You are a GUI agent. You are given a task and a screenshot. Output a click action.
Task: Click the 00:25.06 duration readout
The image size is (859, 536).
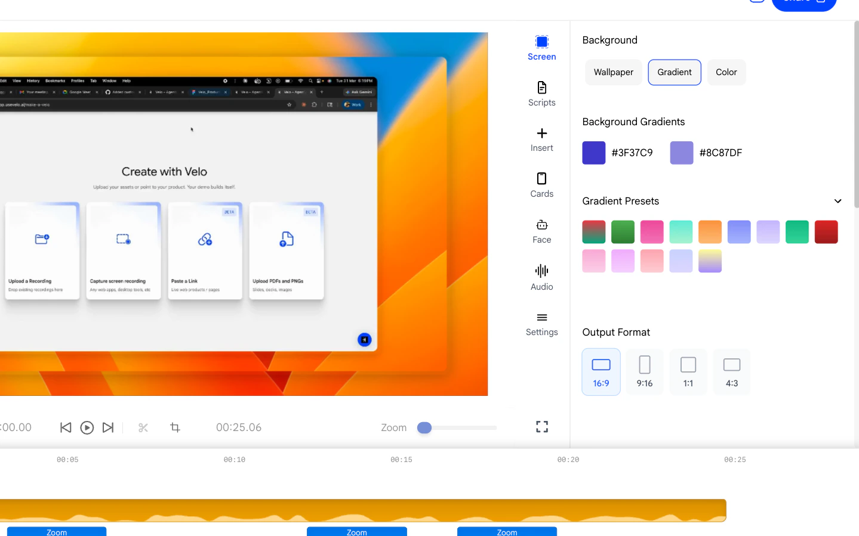[x=239, y=427]
